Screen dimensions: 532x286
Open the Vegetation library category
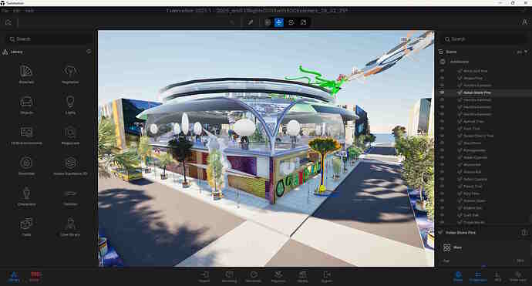[70, 74]
